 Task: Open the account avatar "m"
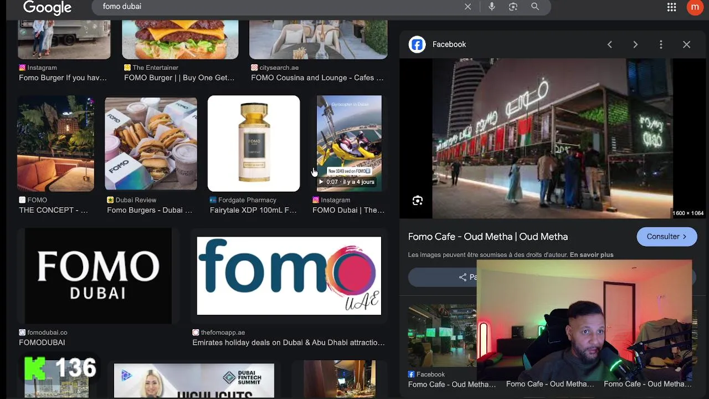pos(695,7)
